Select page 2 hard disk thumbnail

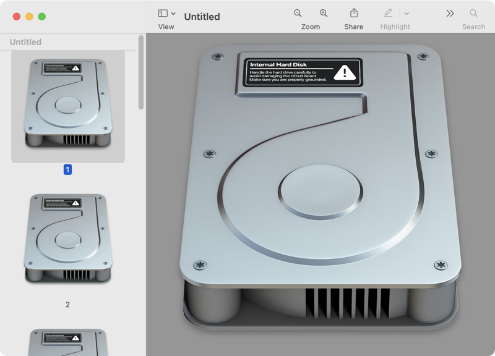(68, 239)
